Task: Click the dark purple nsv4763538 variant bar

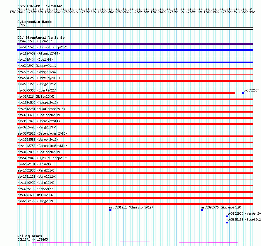Action: (135, 44)
